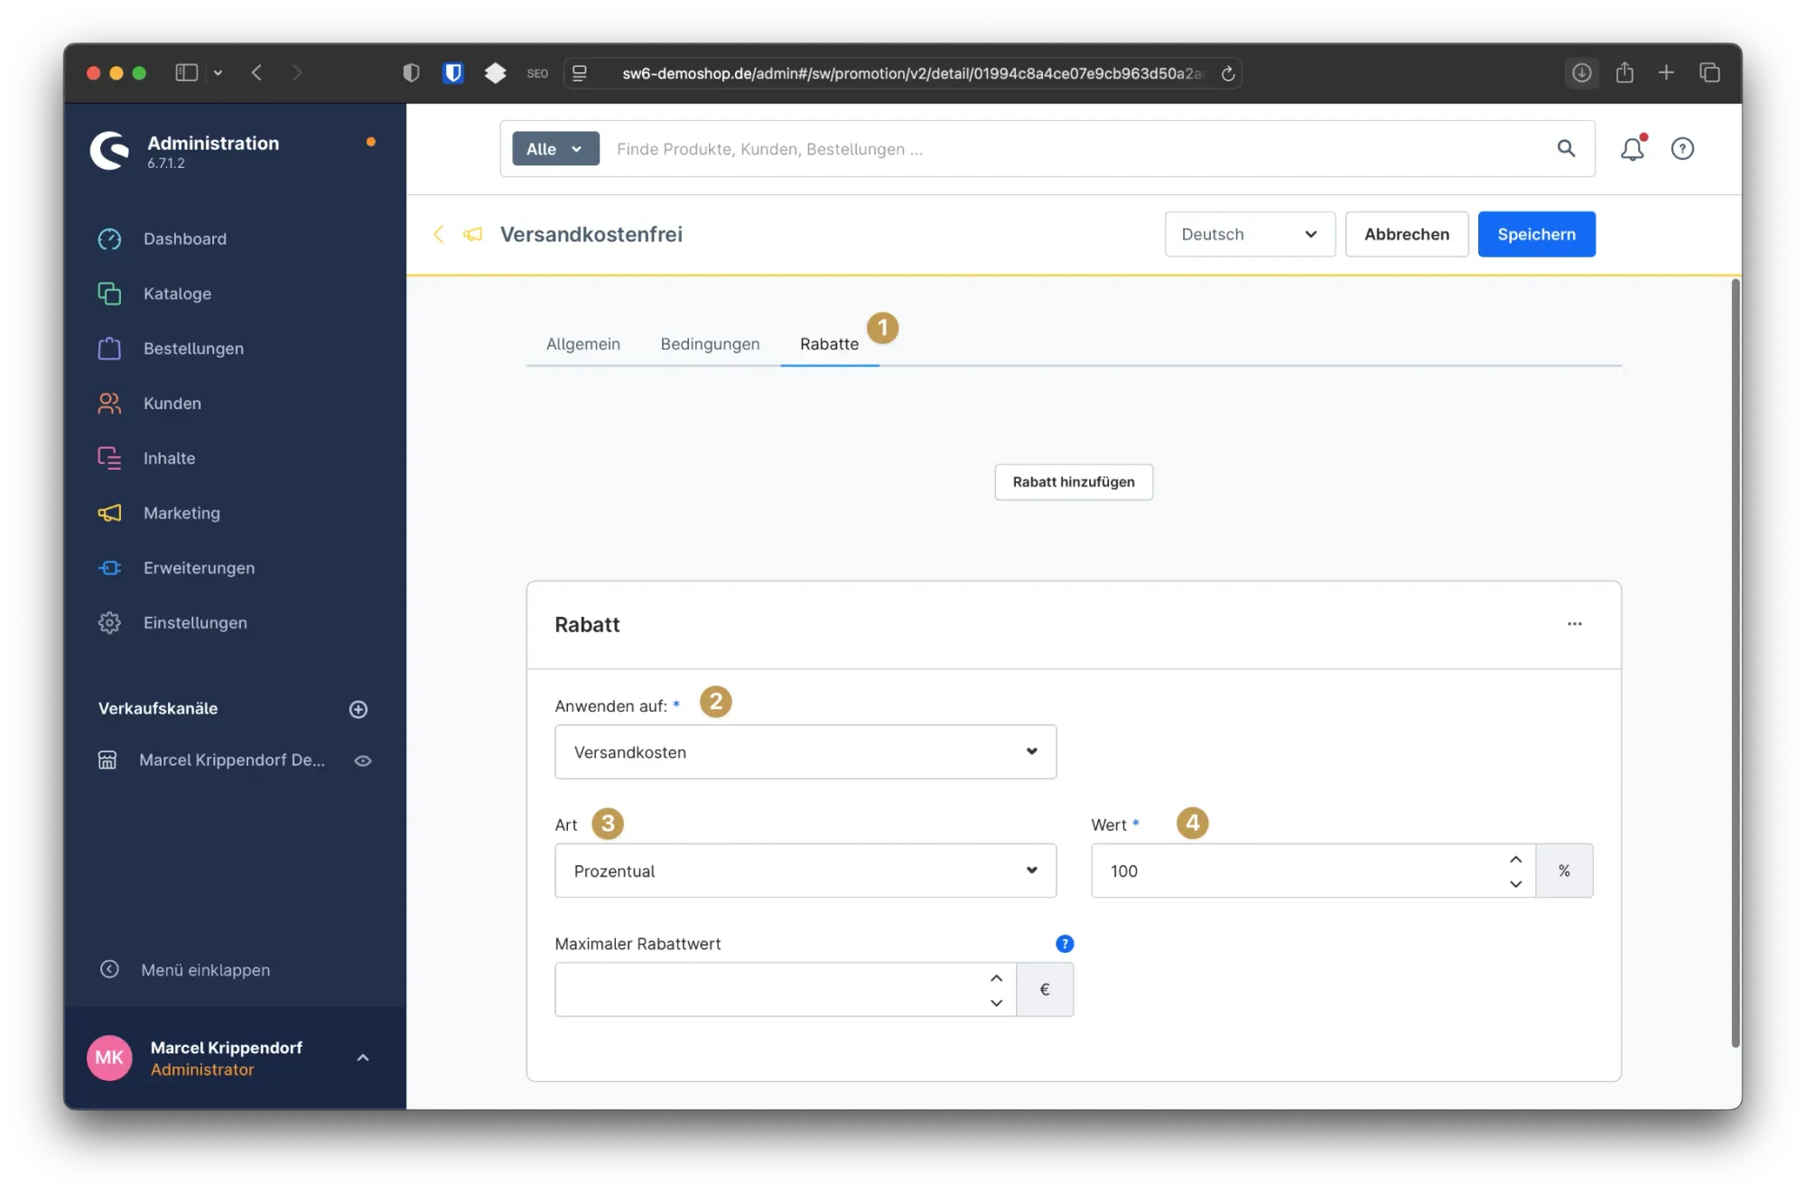This screenshot has width=1806, height=1194.
Task: Click Rabatt hinzufügen
Action: pos(1073,481)
